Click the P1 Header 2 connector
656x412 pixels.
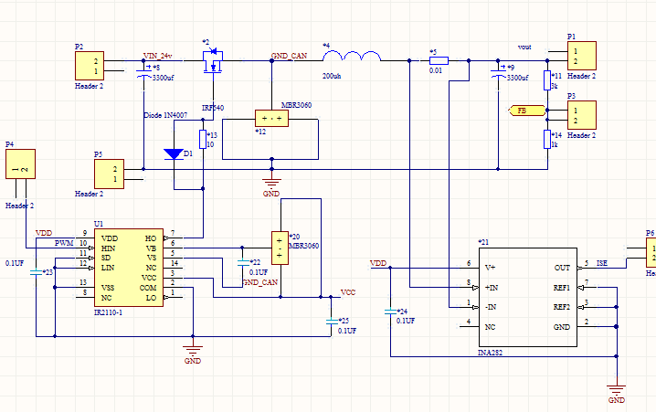tap(581, 56)
